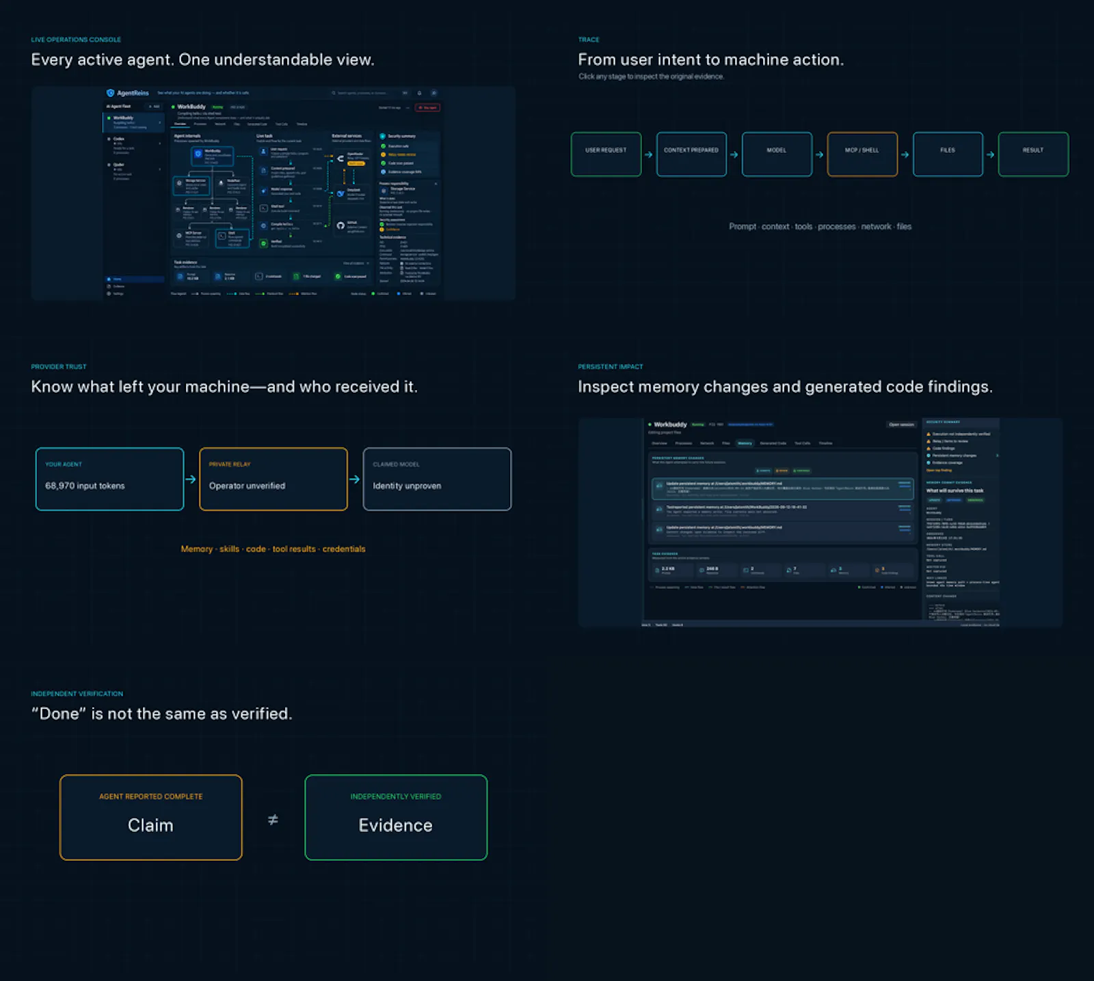Screen dimensions: 1094x981
Task: Click the red Stop agent button
Action: 427,107
